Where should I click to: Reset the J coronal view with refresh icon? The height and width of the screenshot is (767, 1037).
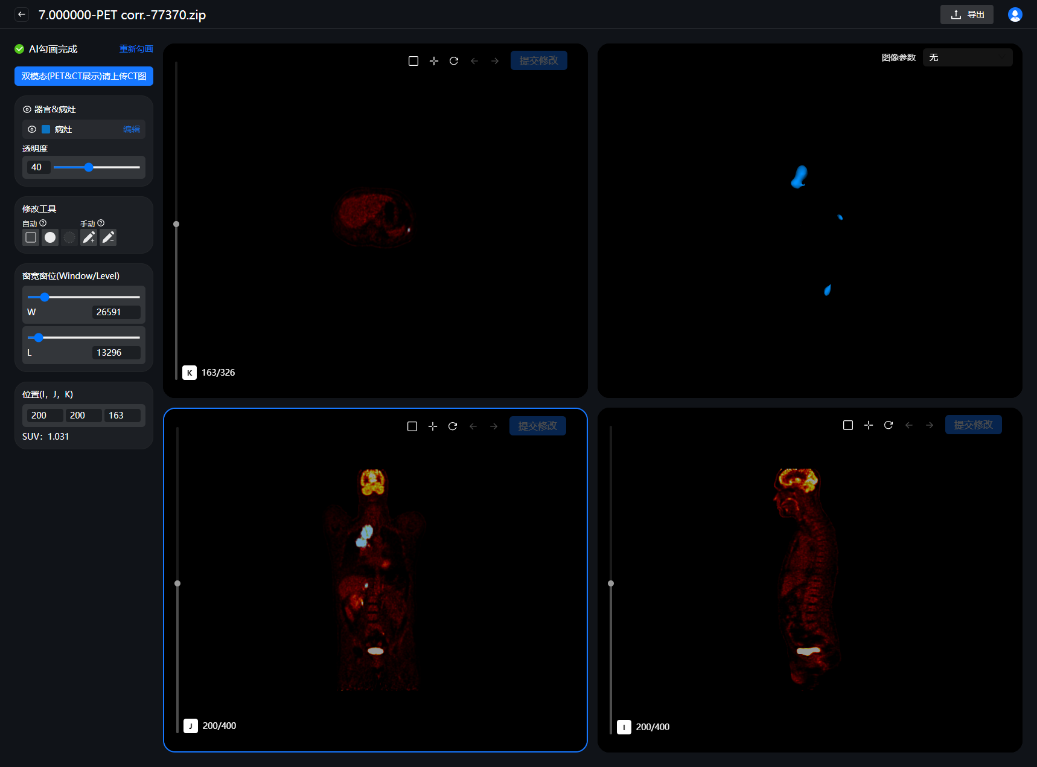453,426
